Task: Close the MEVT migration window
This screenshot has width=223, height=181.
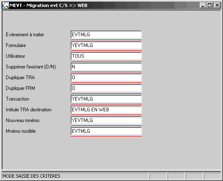Action: point(217,5)
